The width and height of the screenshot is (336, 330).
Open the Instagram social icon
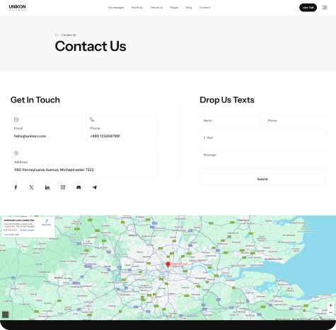[x=63, y=187]
